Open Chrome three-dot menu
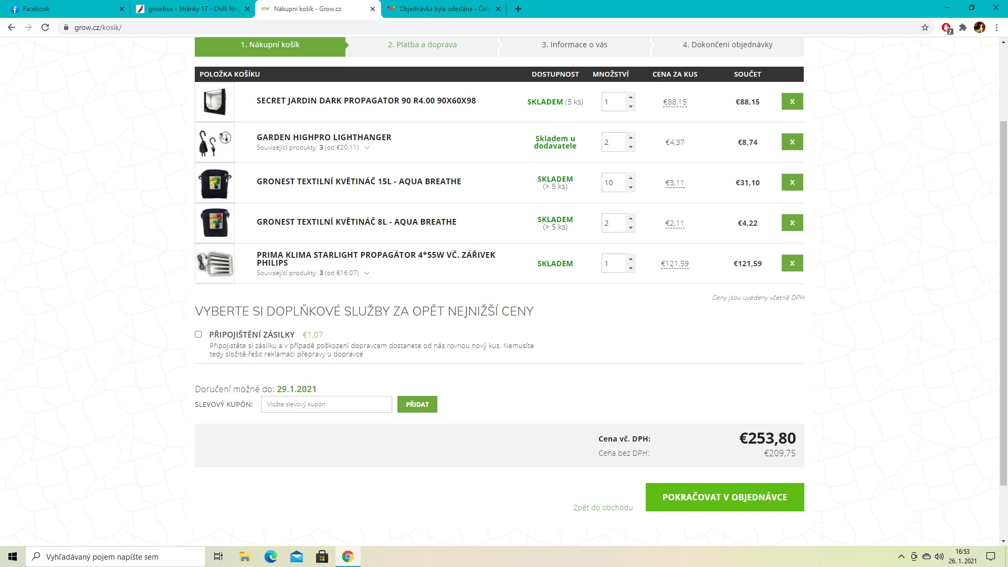The width and height of the screenshot is (1008, 567). tap(996, 27)
